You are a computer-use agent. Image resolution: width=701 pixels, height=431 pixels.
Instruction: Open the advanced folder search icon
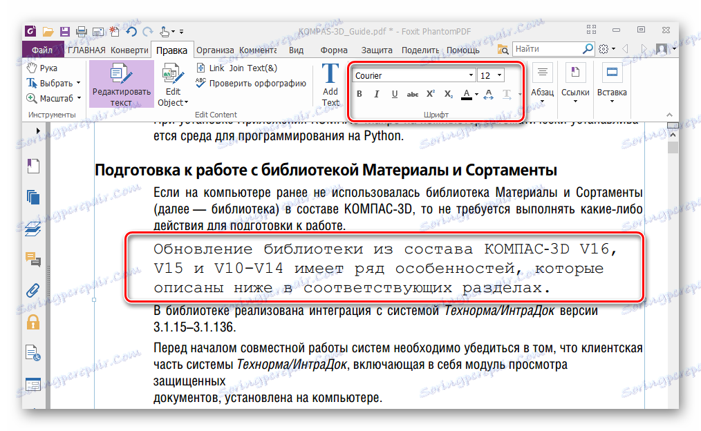click(503, 49)
